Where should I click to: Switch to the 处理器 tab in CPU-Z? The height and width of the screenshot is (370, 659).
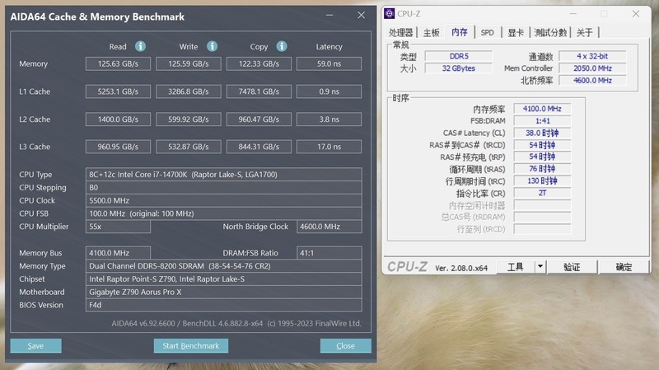click(400, 32)
